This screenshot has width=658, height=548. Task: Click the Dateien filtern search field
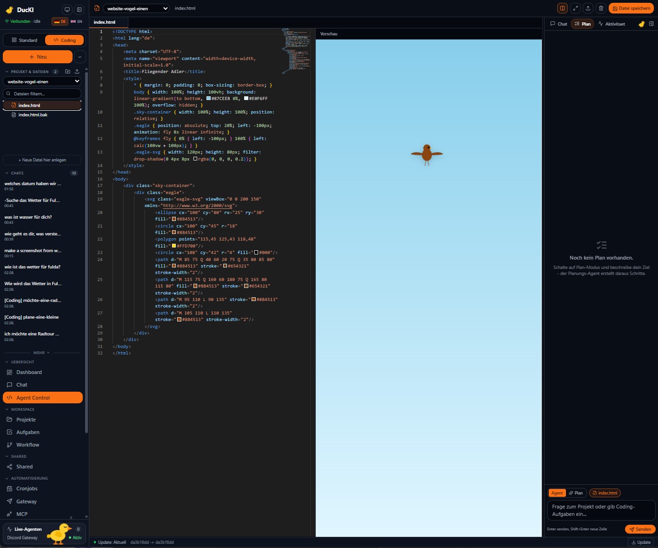coord(42,94)
